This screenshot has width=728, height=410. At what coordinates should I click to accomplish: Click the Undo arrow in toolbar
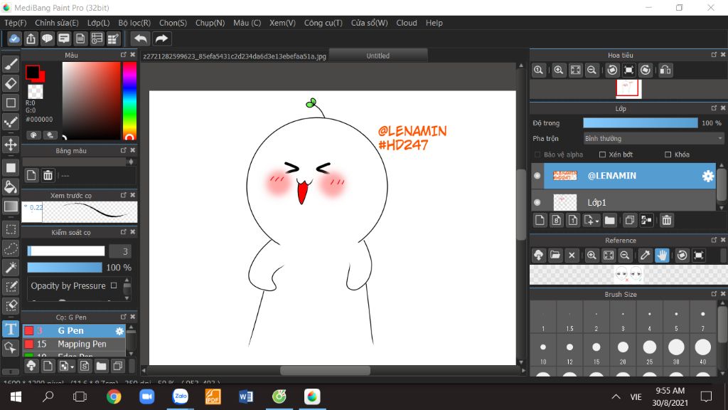point(140,38)
